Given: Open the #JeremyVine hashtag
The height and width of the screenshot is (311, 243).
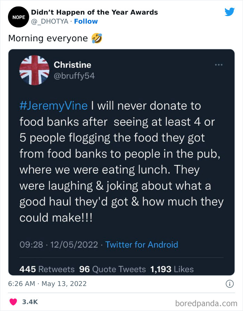Looking at the screenshot, I should (x=53, y=105).
